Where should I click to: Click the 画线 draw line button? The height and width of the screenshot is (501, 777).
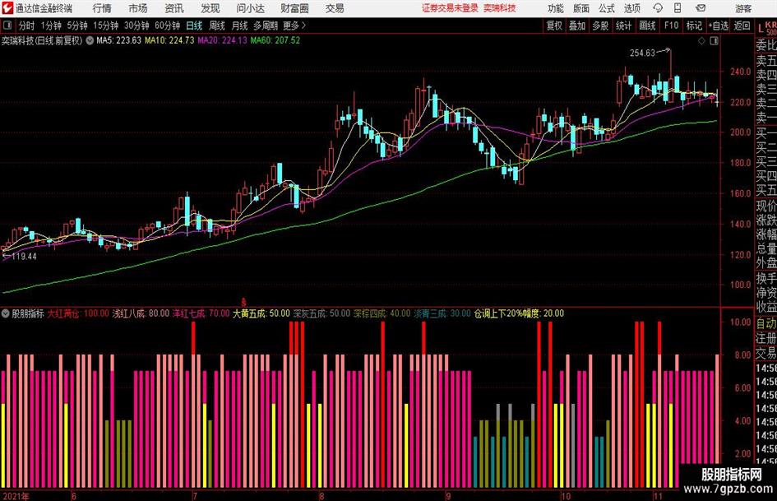[647, 26]
